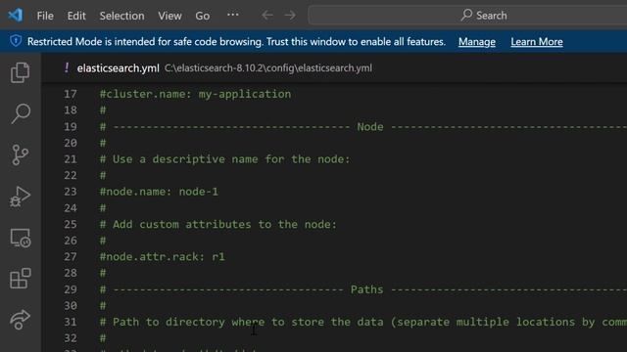Open the File menu
Viewport: 627px width, 352px height.
pyautogui.click(x=45, y=16)
